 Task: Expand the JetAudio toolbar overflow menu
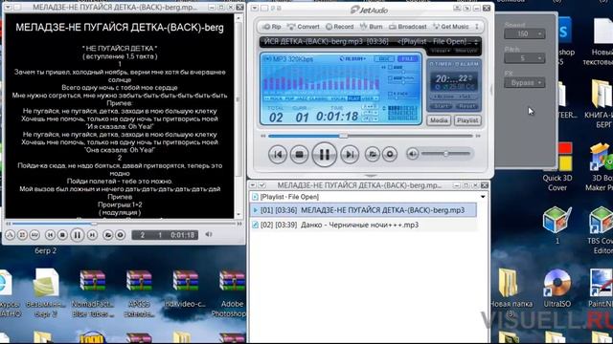(x=477, y=27)
